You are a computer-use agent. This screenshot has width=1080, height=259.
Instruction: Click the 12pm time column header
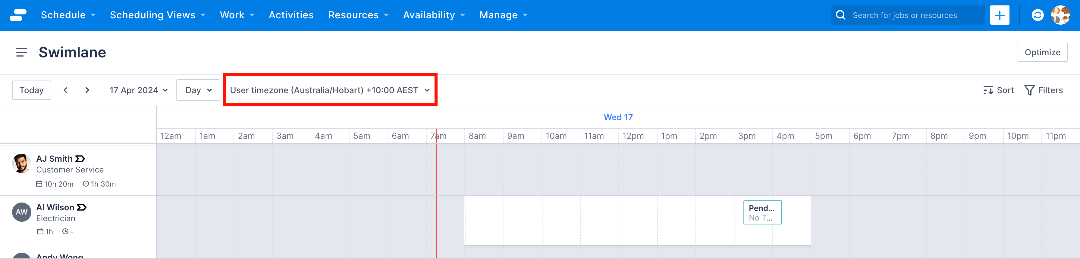pyautogui.click(x=633, y=136)
